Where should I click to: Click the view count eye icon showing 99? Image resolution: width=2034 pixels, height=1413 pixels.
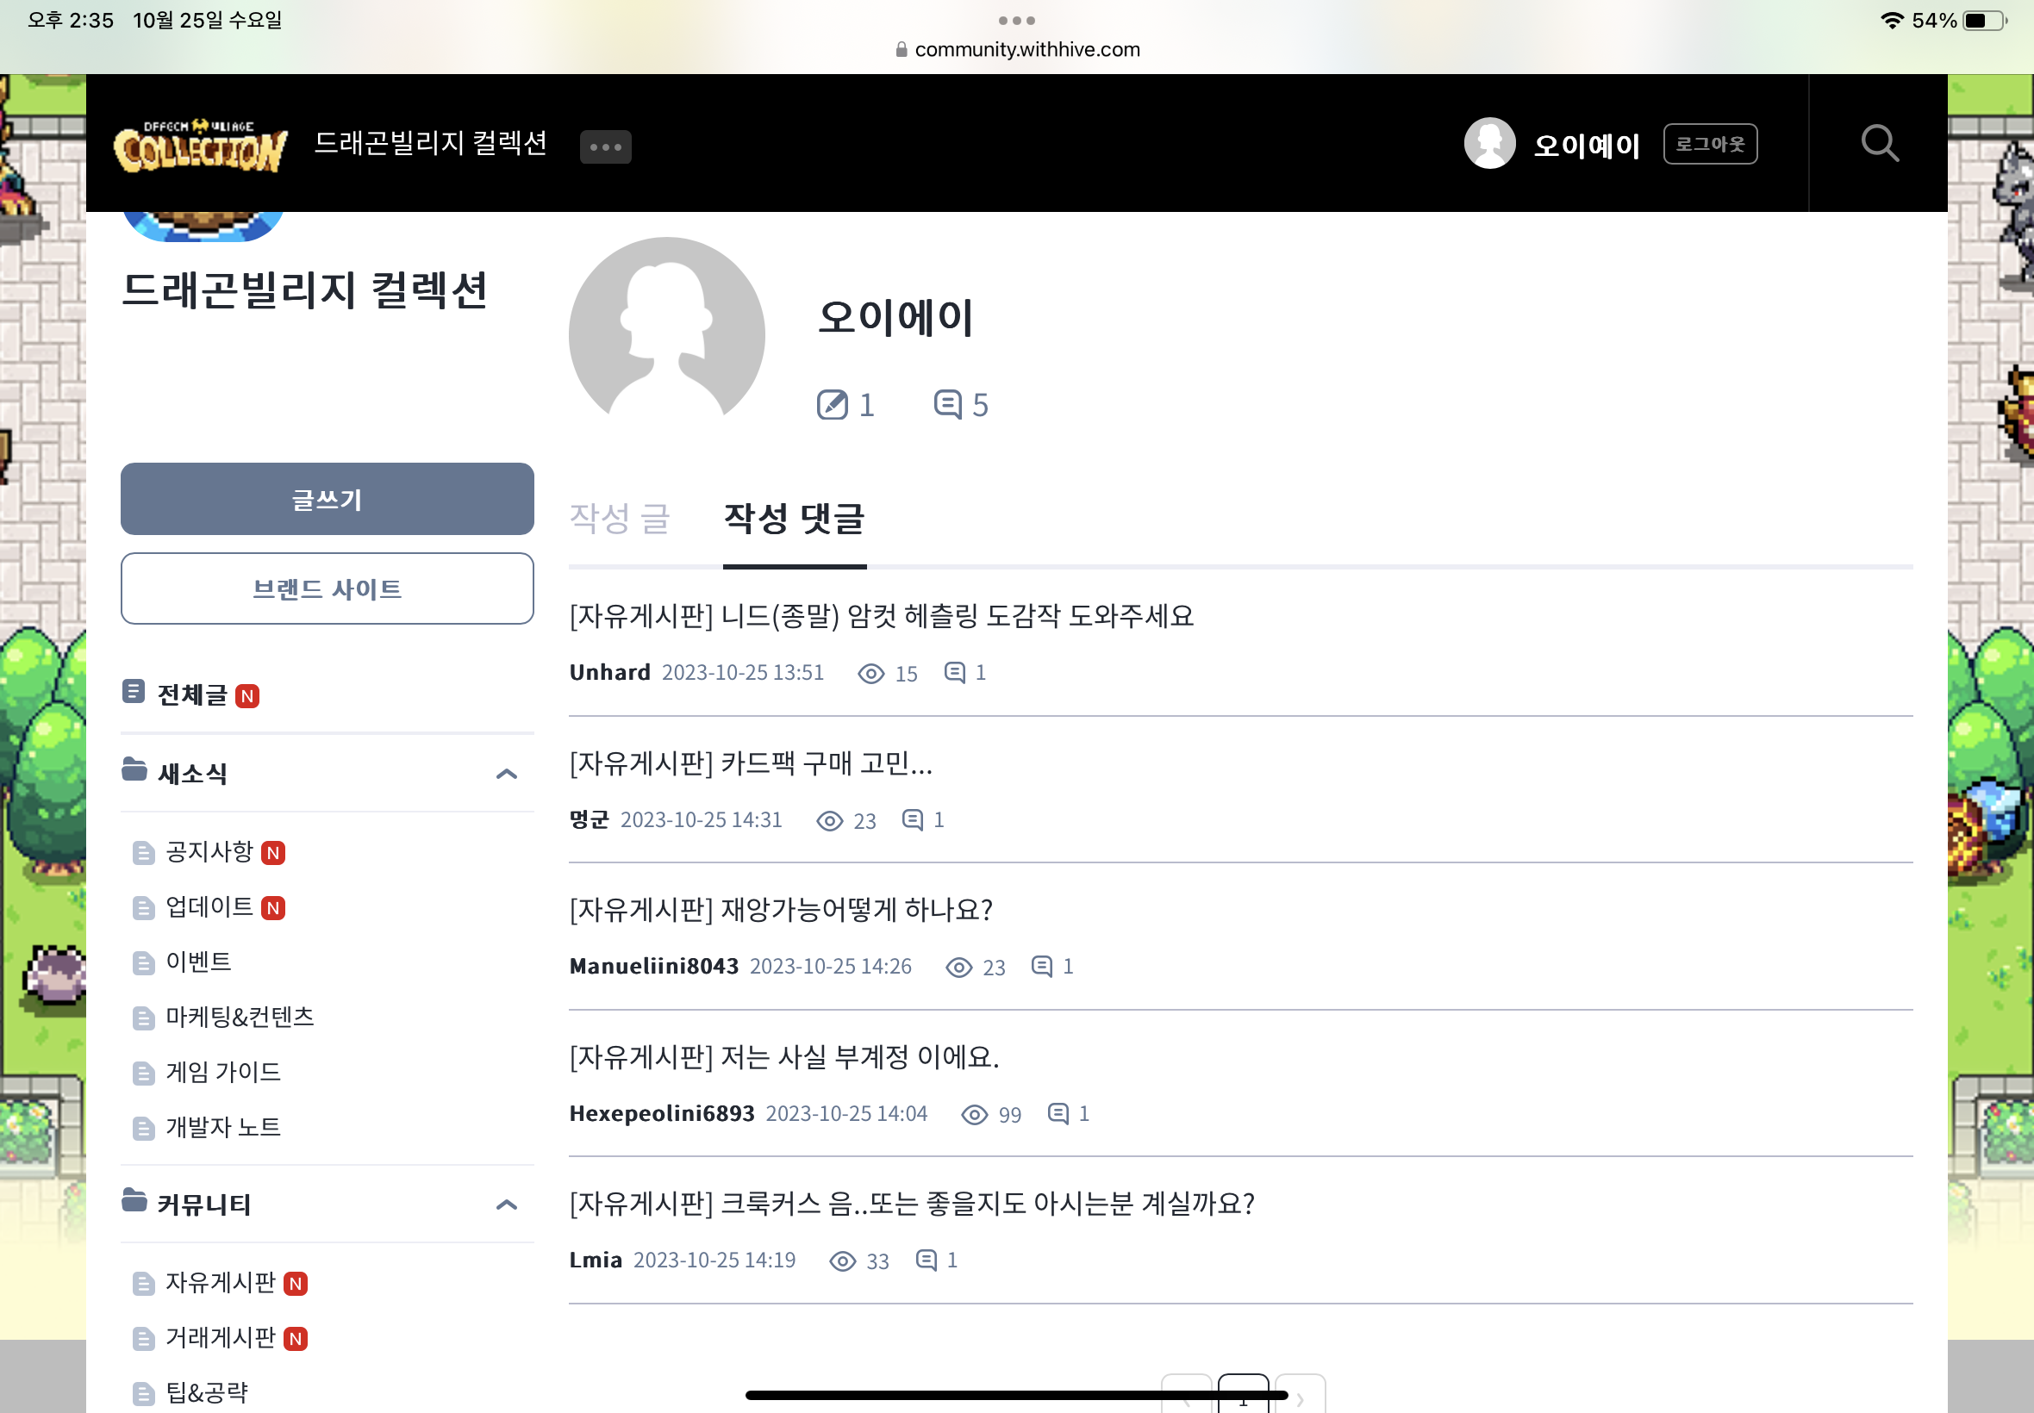[x=974, y=1115]
